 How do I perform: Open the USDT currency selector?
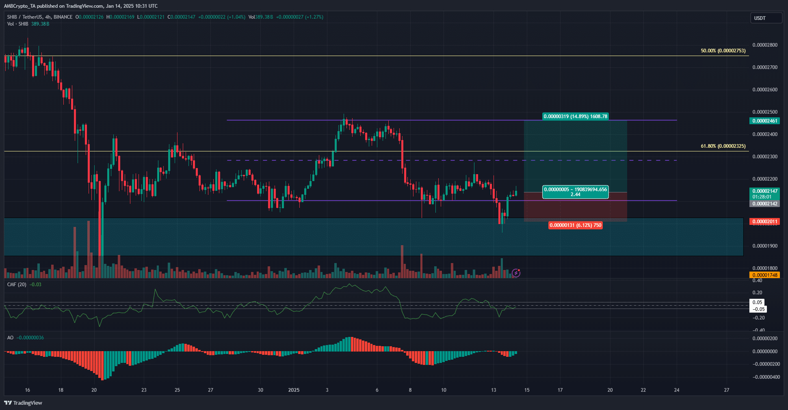click(x=766, y=18)
